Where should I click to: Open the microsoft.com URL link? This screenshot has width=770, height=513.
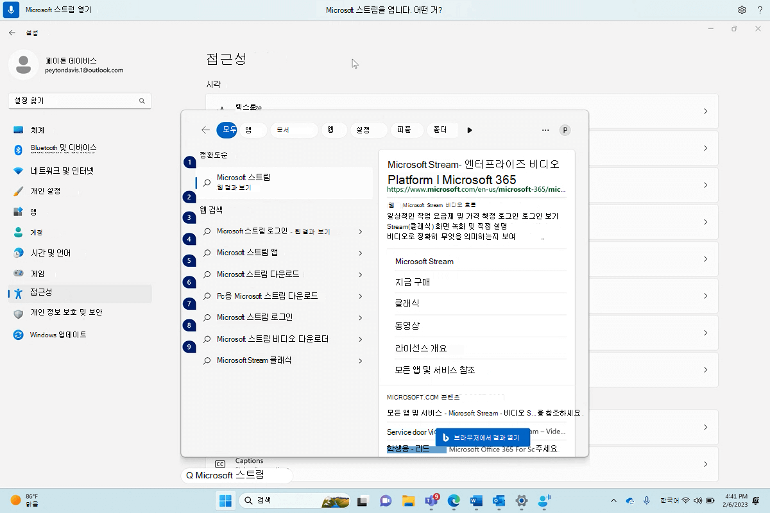point(476,190)
